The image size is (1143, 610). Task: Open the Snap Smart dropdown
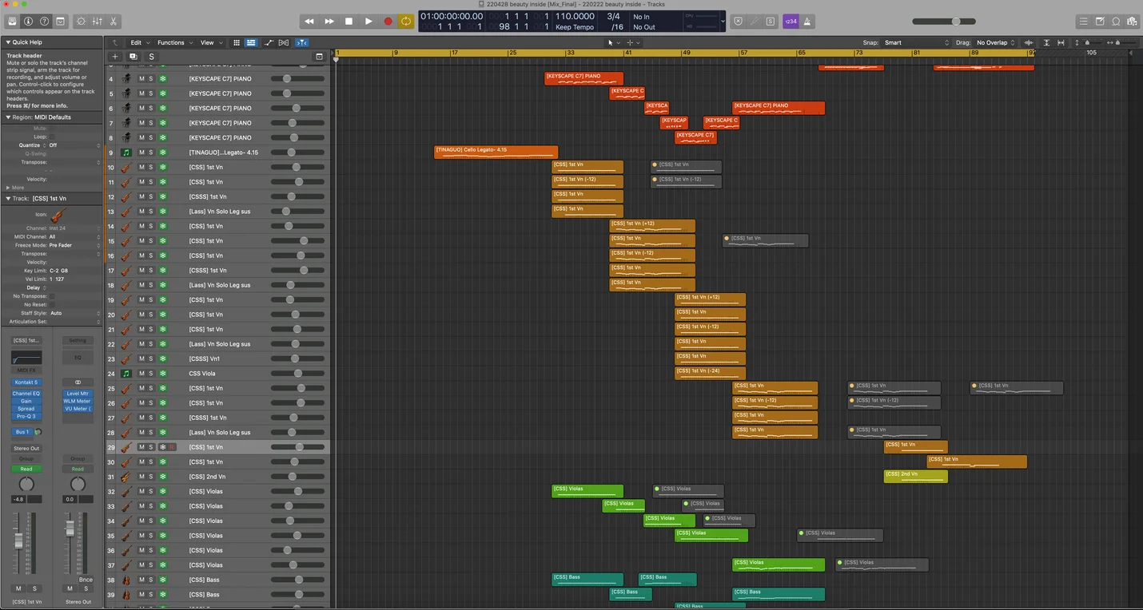coord(916,42)
